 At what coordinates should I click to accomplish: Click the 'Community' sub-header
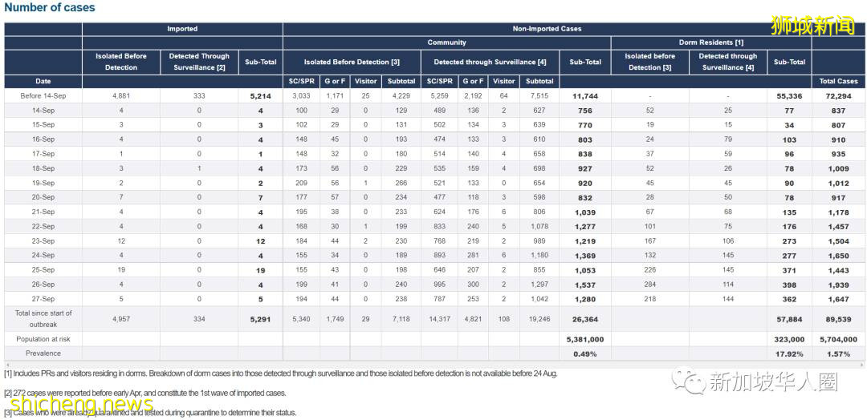pos(446,42)
